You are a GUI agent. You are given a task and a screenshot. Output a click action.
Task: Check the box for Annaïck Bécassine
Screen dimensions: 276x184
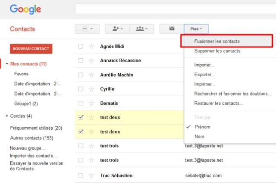click(x=81, y=60)
